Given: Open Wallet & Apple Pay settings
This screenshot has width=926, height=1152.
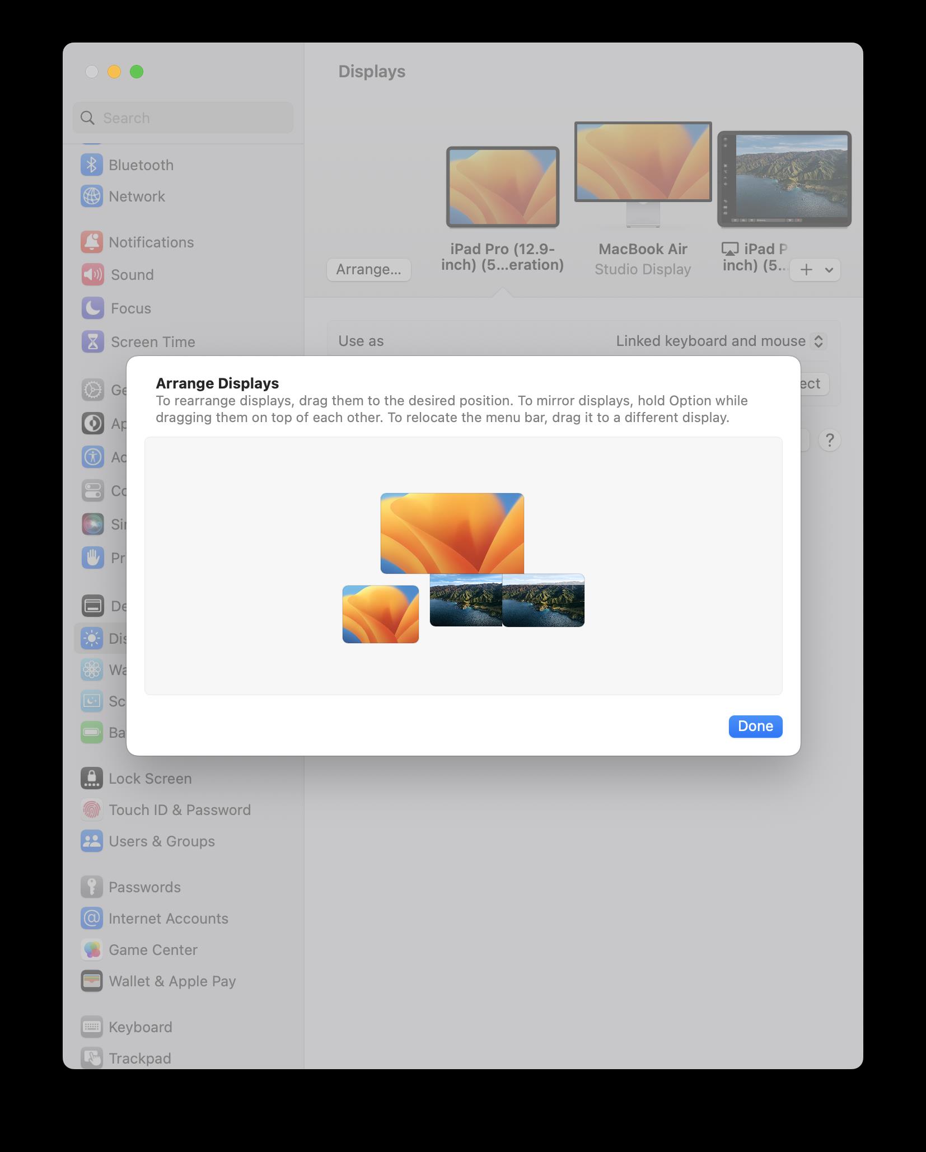Looking at the screenshot, I should point(171,981).
